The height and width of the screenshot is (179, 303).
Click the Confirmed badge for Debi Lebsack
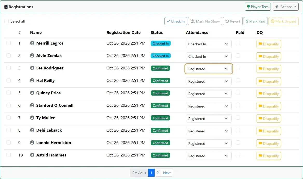160,130
